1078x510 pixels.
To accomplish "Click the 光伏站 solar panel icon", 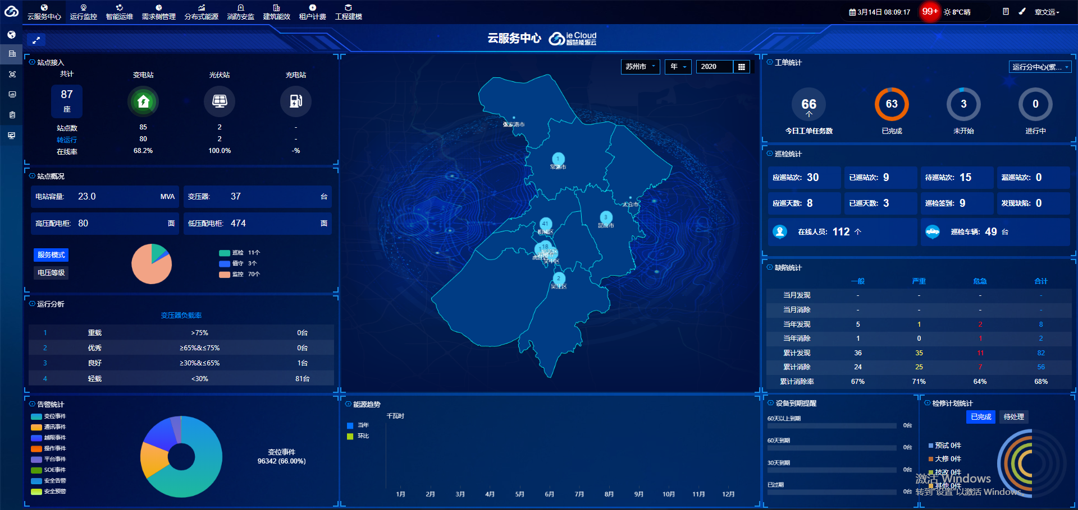I will [220, 101].
